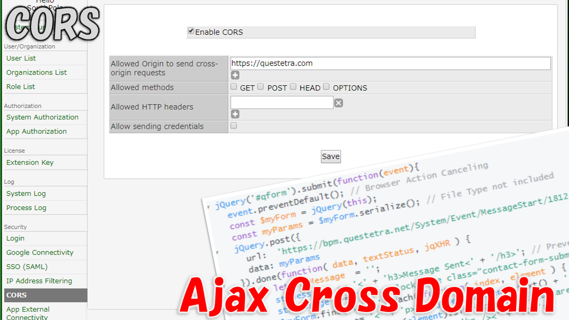Remove the HTTP header entry with the X icon
This screenshot has width=569, height=320.
(x=338, y=103)
